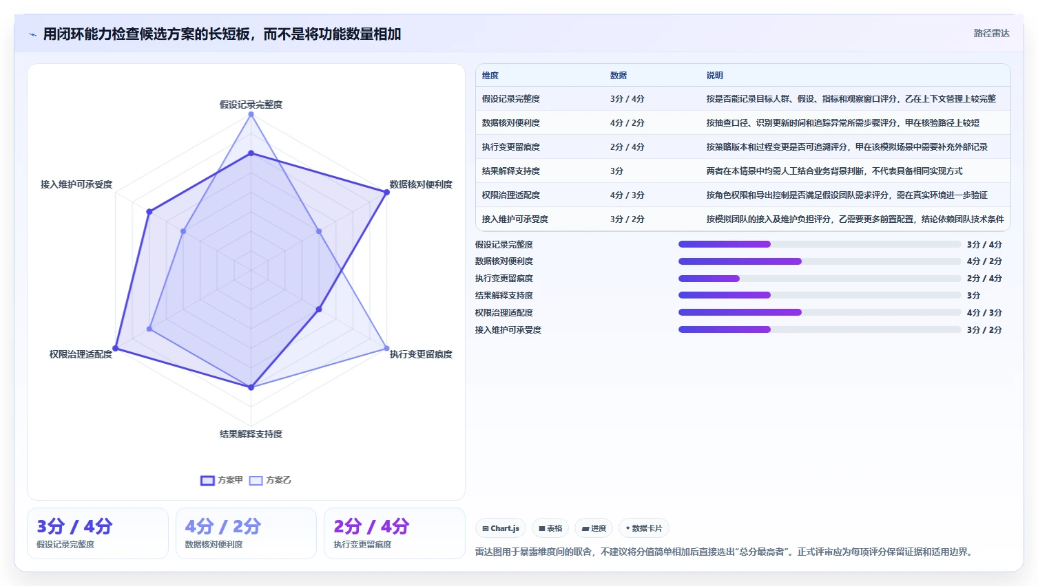Click description starting 按抽查口径
The width and height of the screenshot is (1038, 586).
click(842, 123)
